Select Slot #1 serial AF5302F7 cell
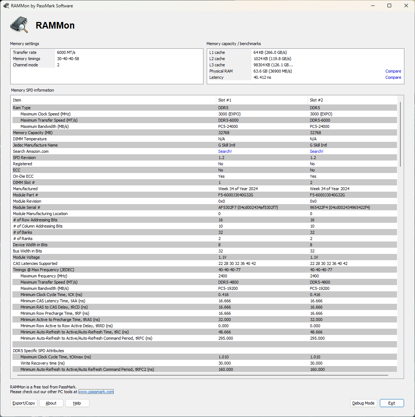 coord(248,207)
